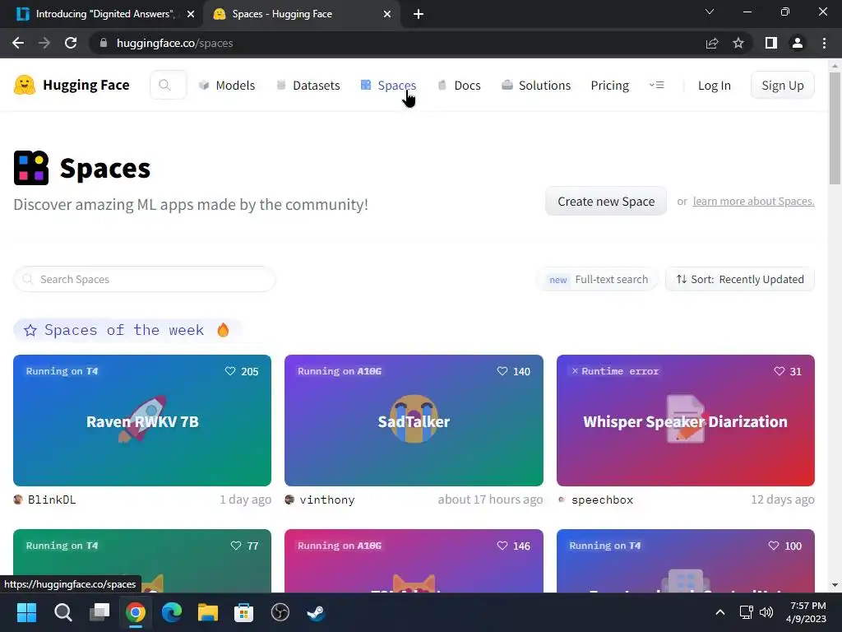This screenshot has height=632, width=842.
Task: Open the Solutions navigation item
Action: (536, 86)
